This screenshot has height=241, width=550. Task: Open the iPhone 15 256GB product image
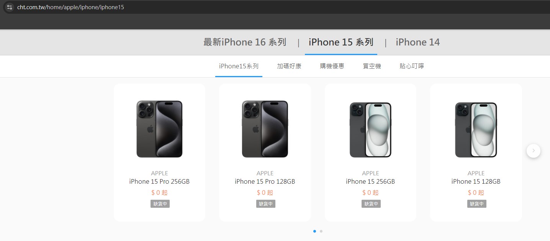point(370,130)
